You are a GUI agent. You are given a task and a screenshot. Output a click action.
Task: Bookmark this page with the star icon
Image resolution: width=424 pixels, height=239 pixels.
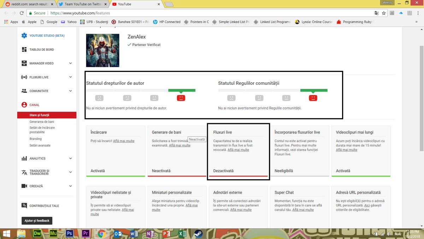tap(384, 13)
